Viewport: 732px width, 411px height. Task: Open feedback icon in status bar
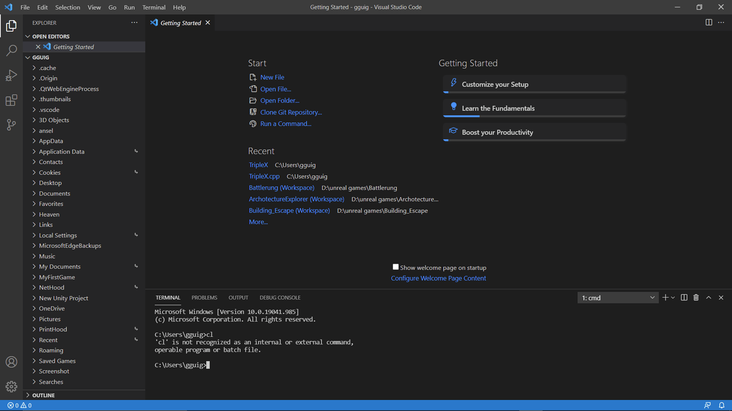coord(708,406)
